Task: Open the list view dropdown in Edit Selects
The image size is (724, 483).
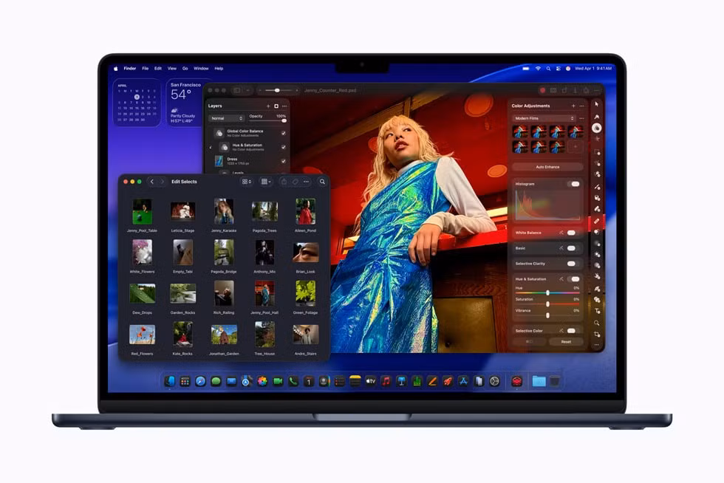Action: pyautogui.click(x=265, y=182)
